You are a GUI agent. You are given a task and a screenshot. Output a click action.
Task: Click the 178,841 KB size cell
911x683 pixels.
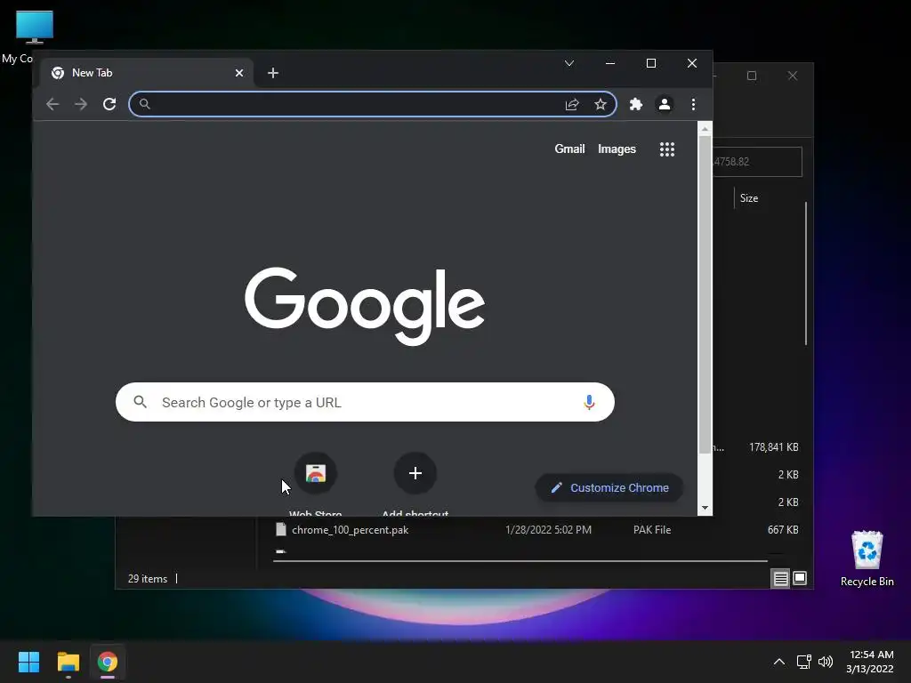coord(773,447)
